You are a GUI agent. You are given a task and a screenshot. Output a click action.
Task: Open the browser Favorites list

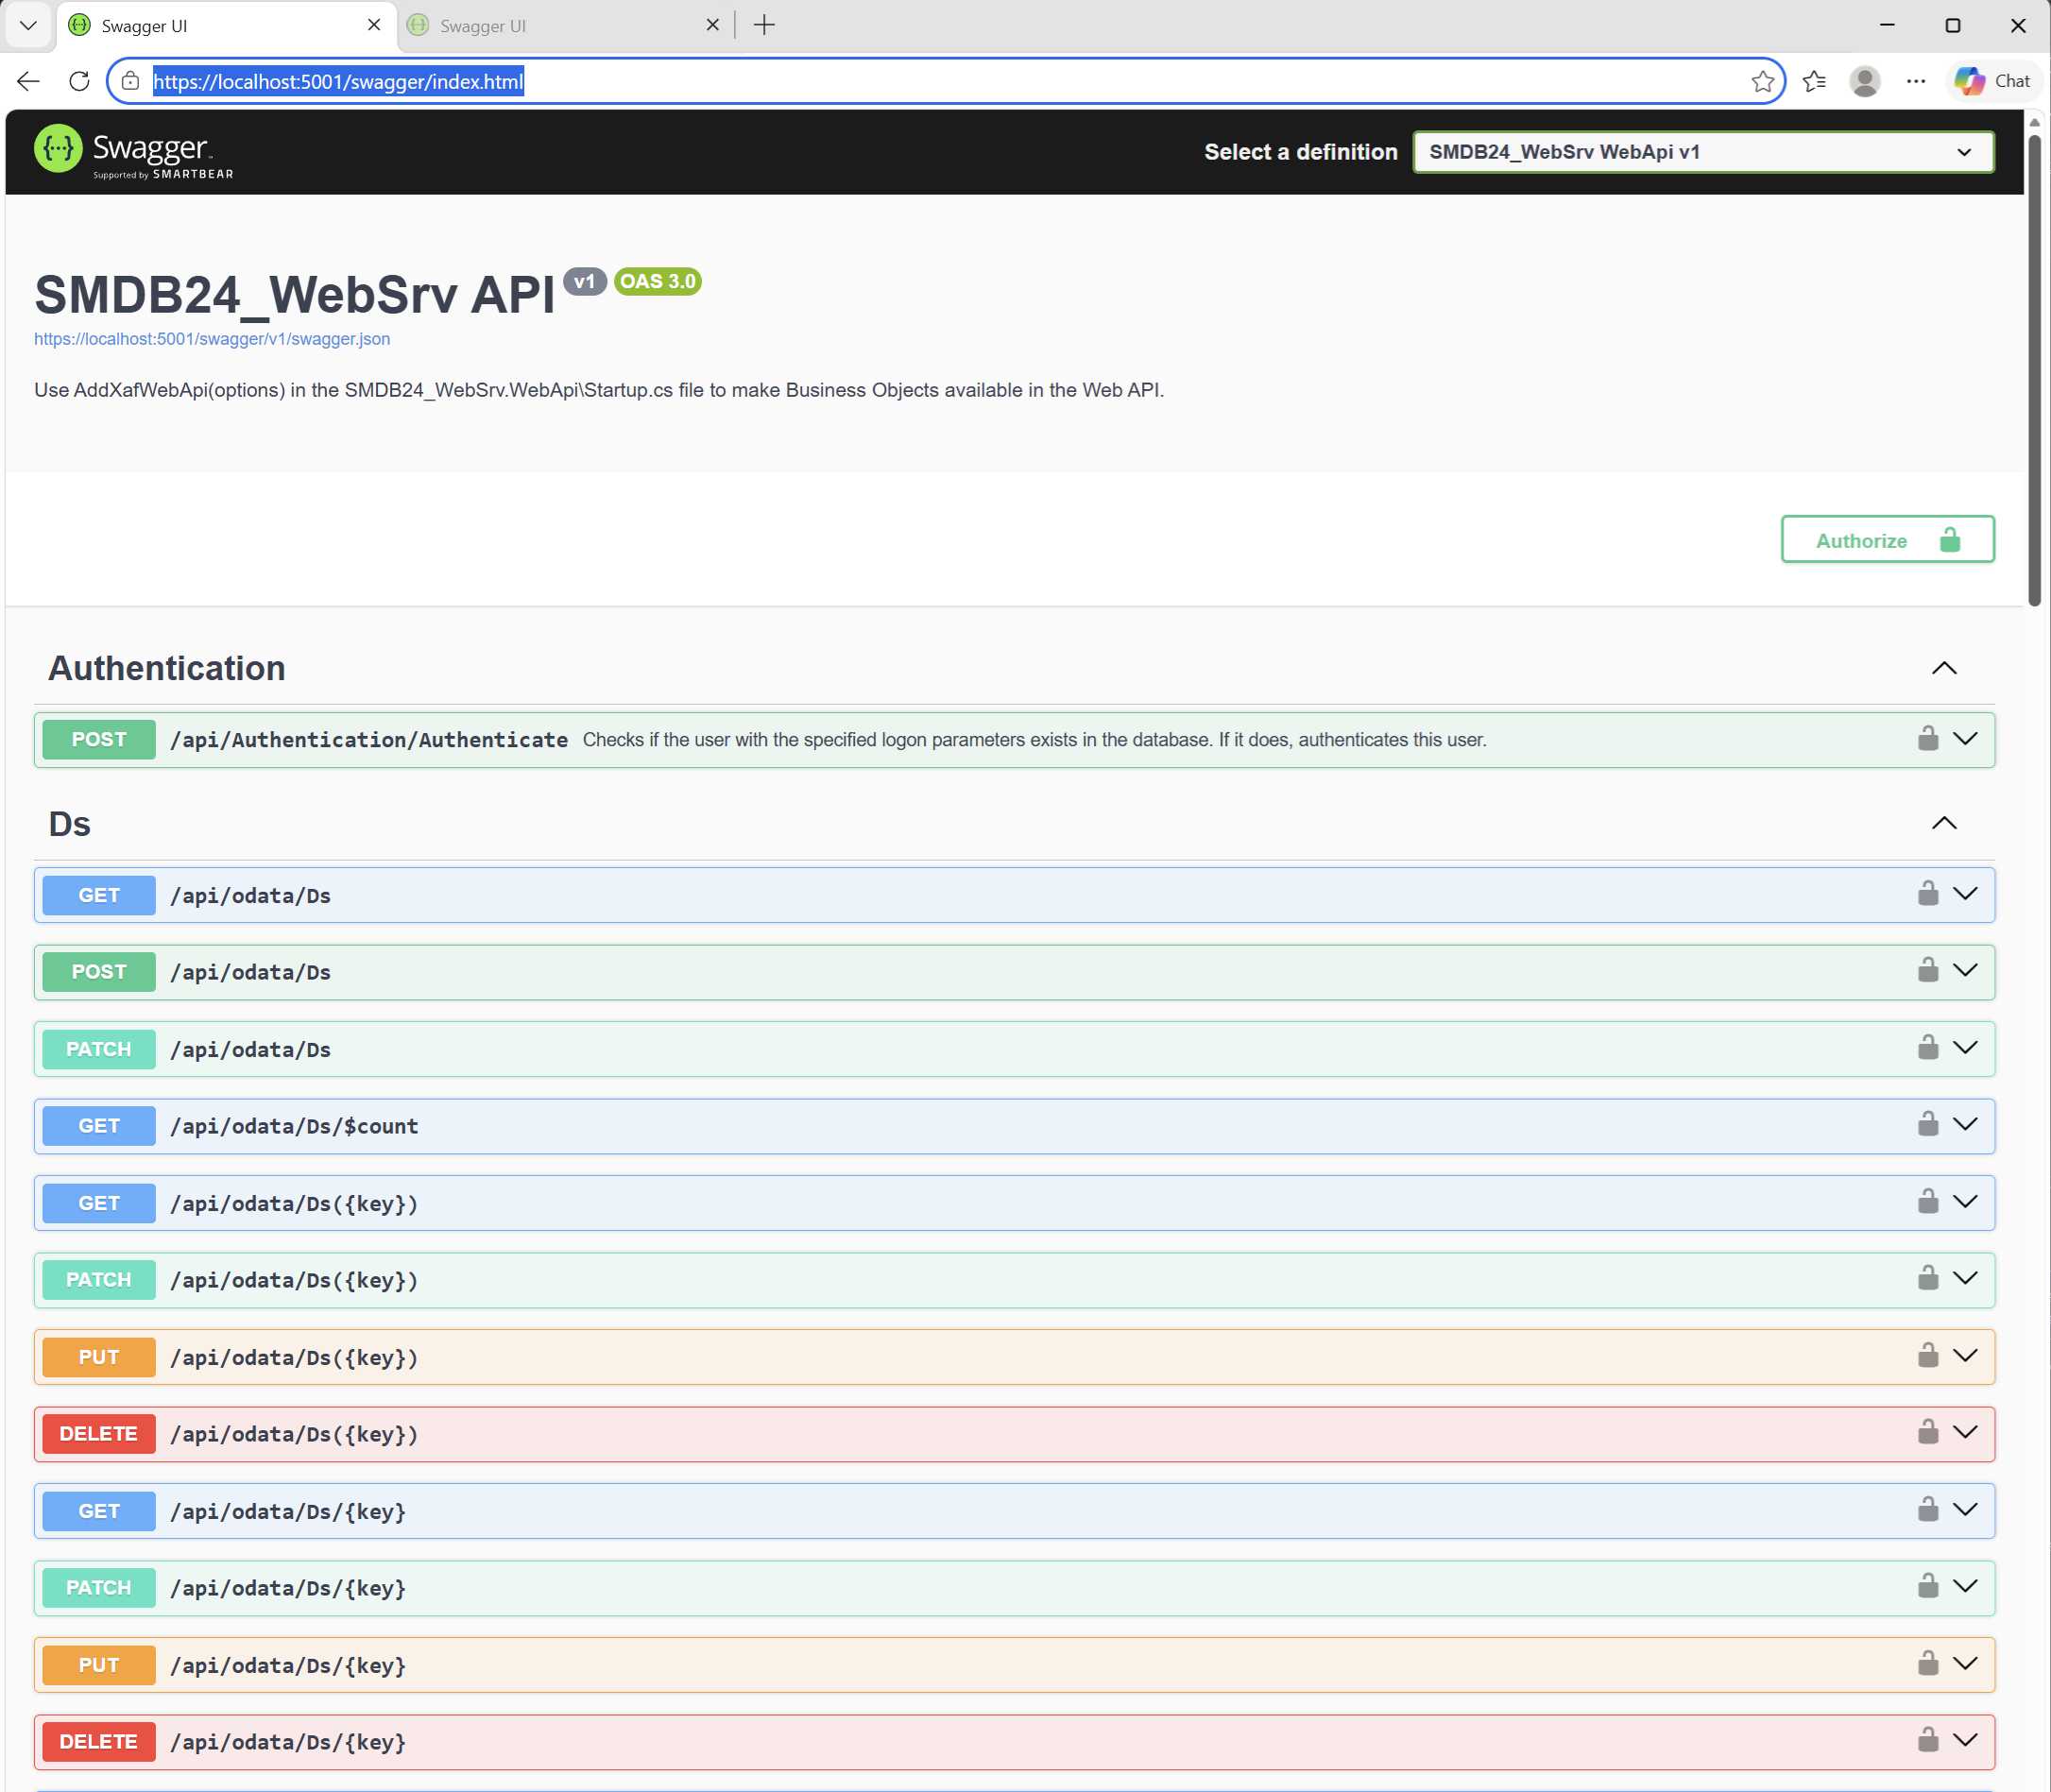coord(1814,81)
